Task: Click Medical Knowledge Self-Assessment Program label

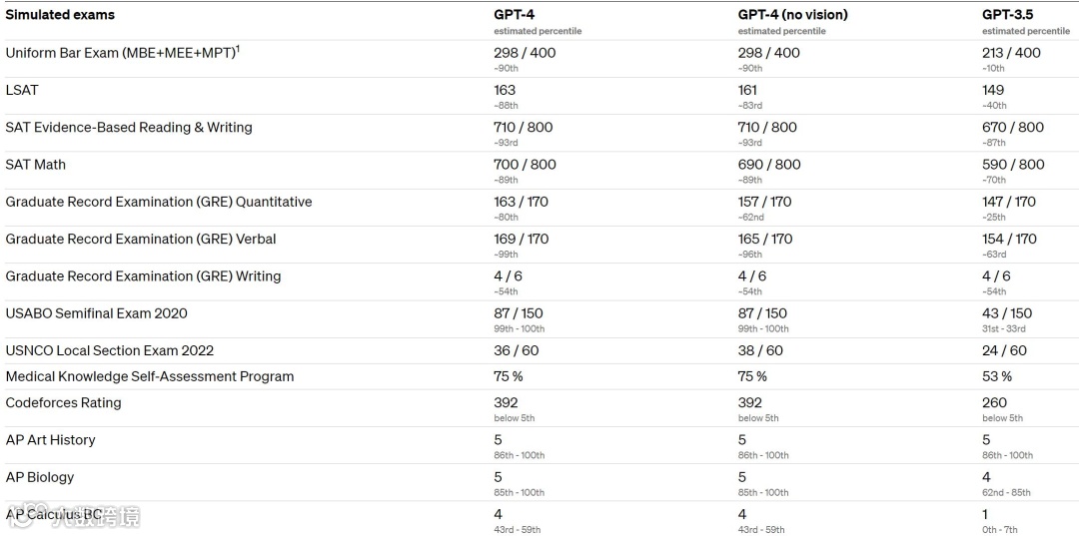Action: coord(150,377)
